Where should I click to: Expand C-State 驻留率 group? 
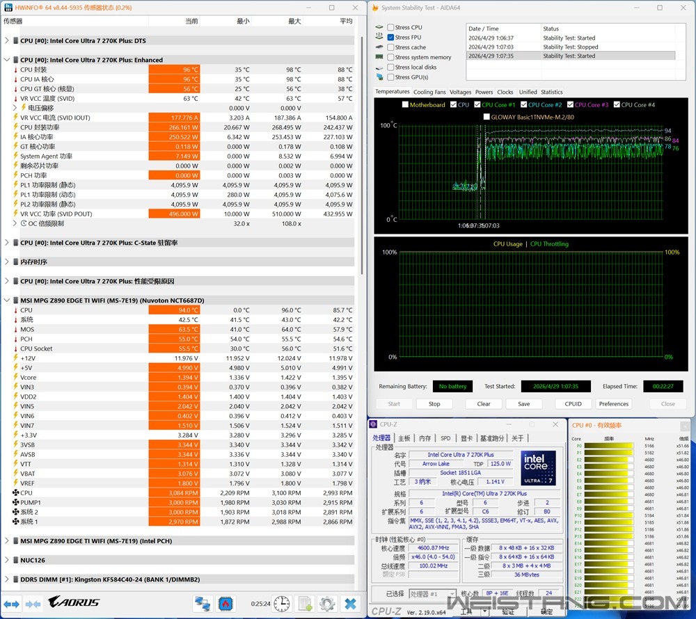[x=7, y=243]
